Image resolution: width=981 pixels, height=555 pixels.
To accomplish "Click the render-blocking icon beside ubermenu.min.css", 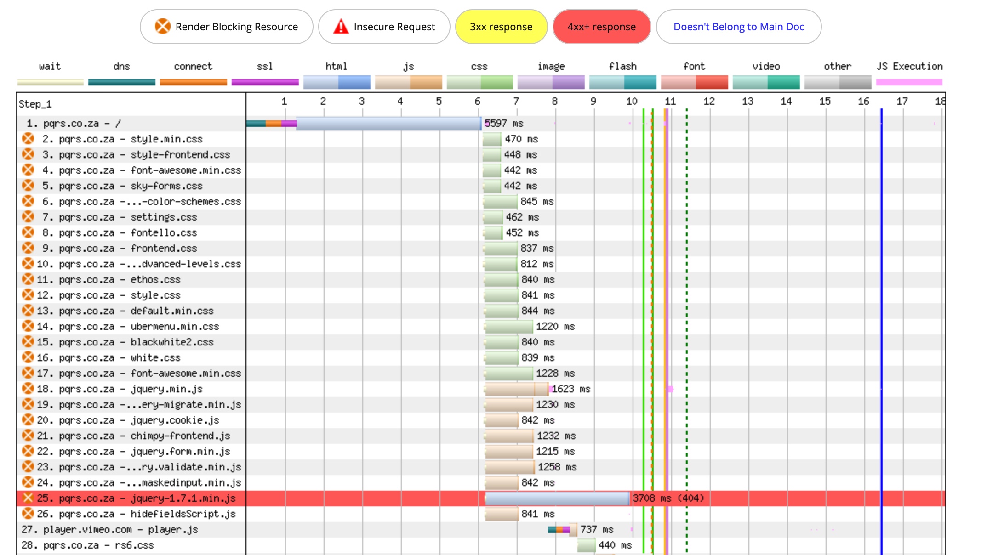I will (x=28, y=326).
